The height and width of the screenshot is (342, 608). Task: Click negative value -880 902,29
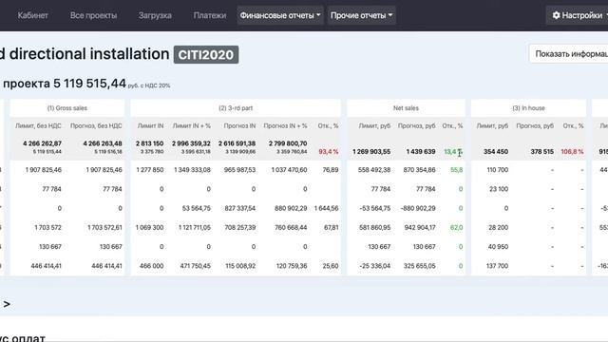418,208
